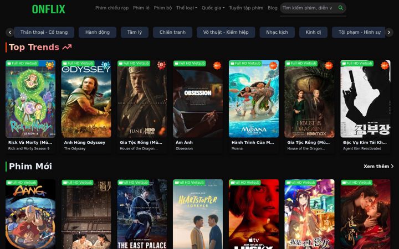Click the Top Trends trending arrow icon
Image resolution: width=399 pixels, height=249 pixels.
[67, 47]
